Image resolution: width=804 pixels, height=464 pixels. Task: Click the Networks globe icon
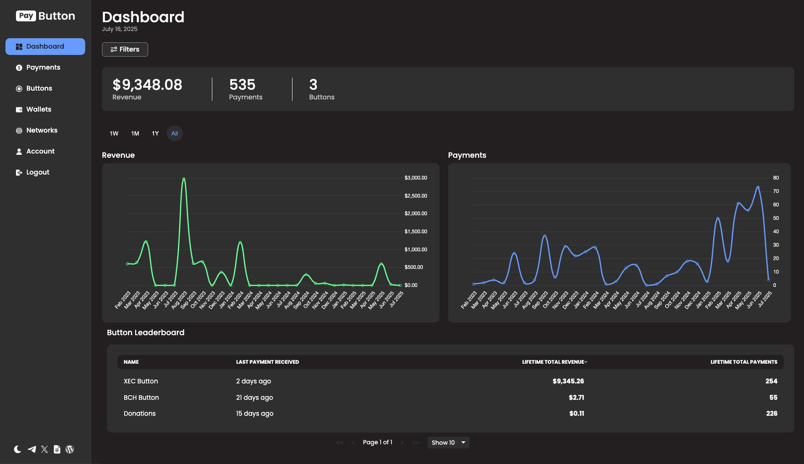point(19,130)
